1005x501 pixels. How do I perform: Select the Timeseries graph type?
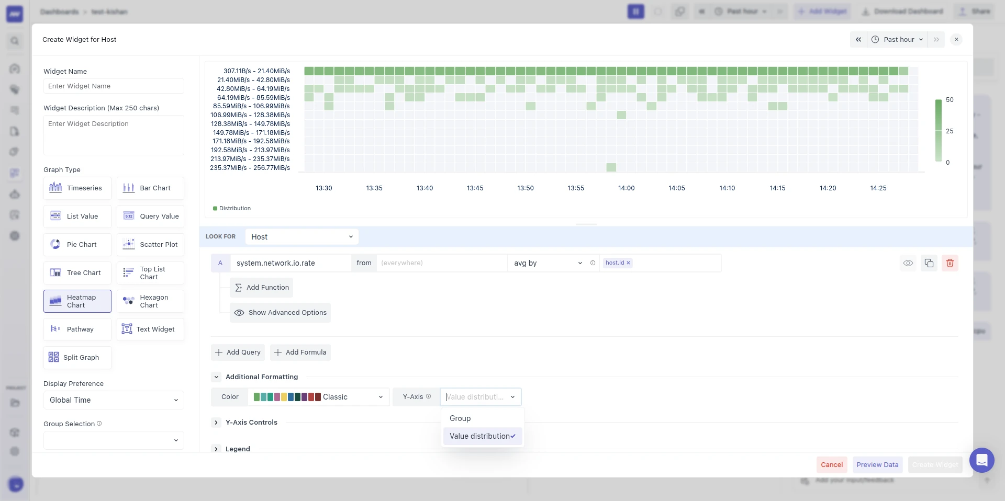pos(77,188)
